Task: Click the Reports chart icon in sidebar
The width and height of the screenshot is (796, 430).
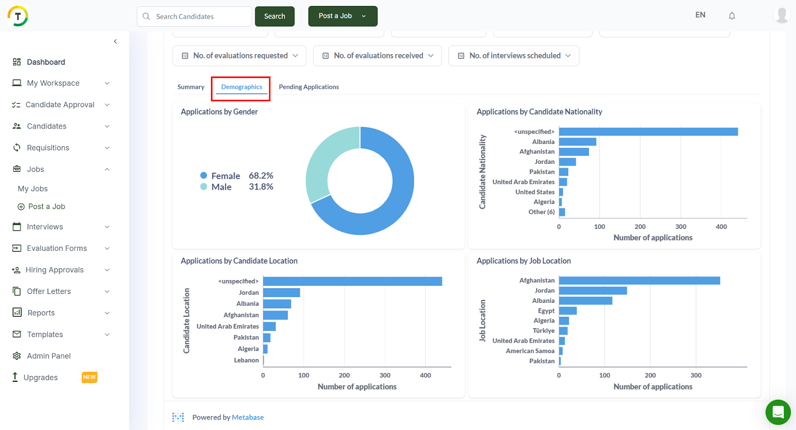Action: click(17, 313)
